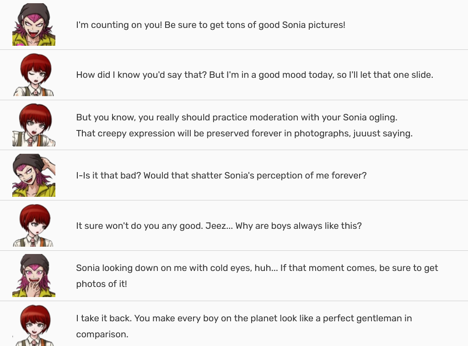
Task: Click 'It sure won't do you any good'
Action: (x=140, y=226)
